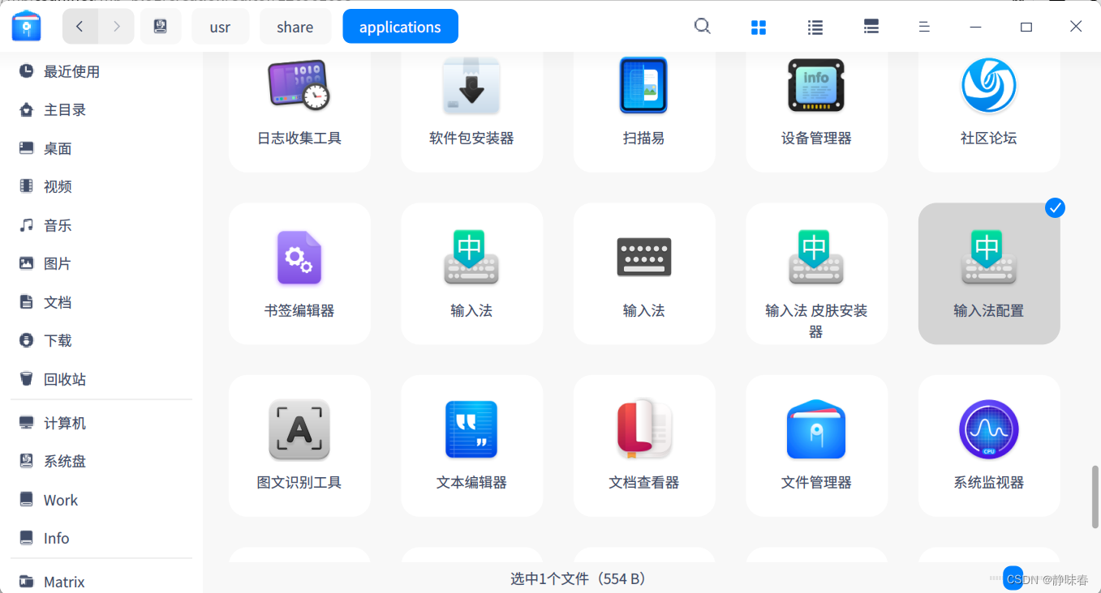Screen dimensions: 1101x593
Task: Switch to icon grid view
Action: [x=759, y=28]
